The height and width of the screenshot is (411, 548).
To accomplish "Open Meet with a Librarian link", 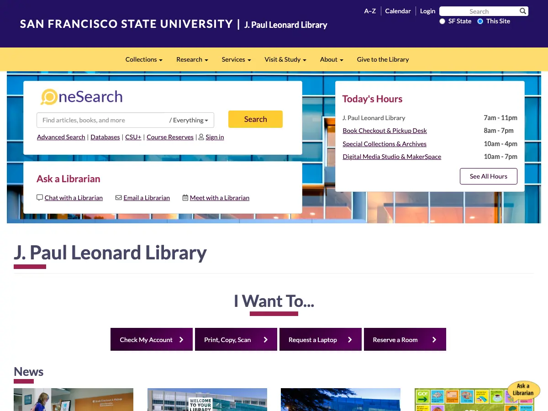I will (220, 198).
